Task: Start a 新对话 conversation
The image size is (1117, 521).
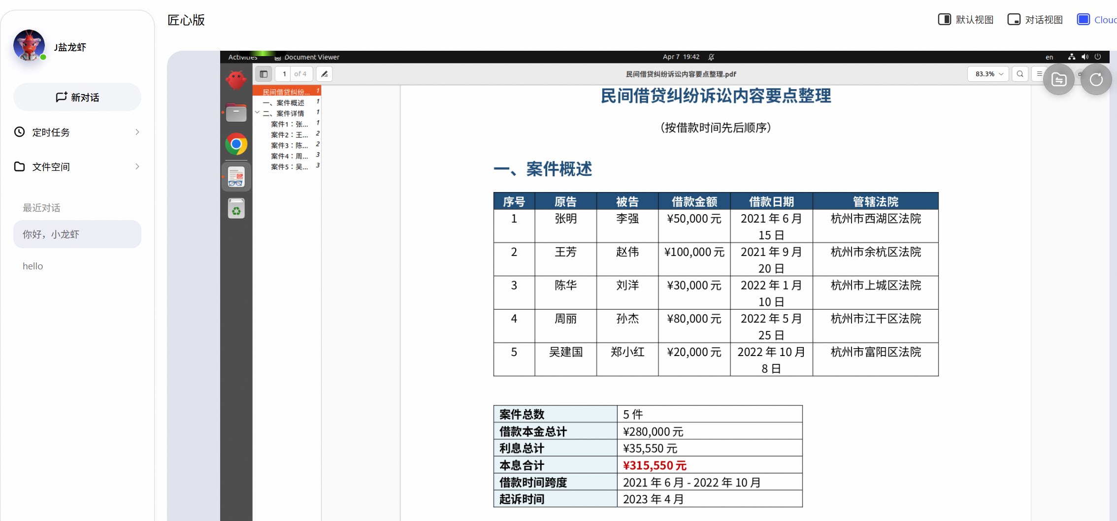Action: point(77,97)
